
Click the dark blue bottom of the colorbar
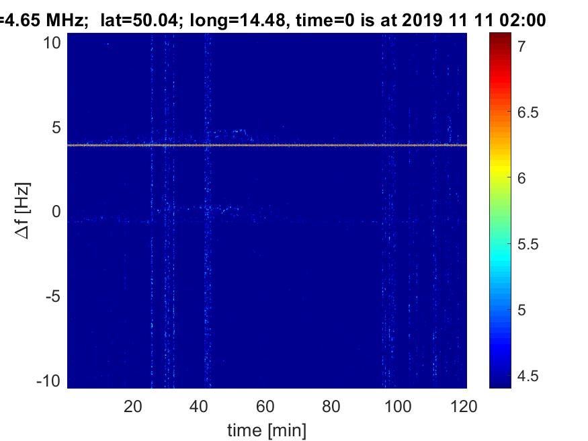tap(499, 382)
